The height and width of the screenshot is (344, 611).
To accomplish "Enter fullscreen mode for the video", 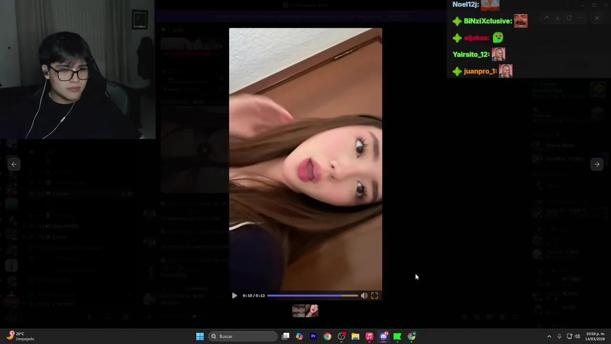I will pos(375,296).
